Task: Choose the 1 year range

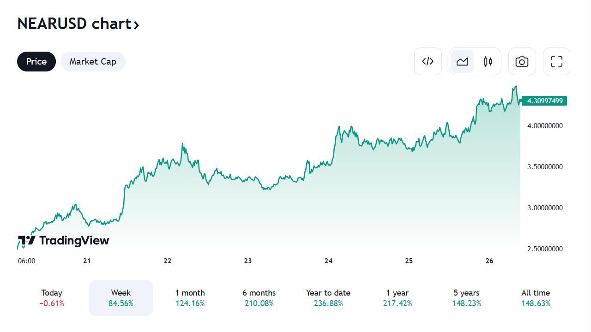Action: (398, 298)
